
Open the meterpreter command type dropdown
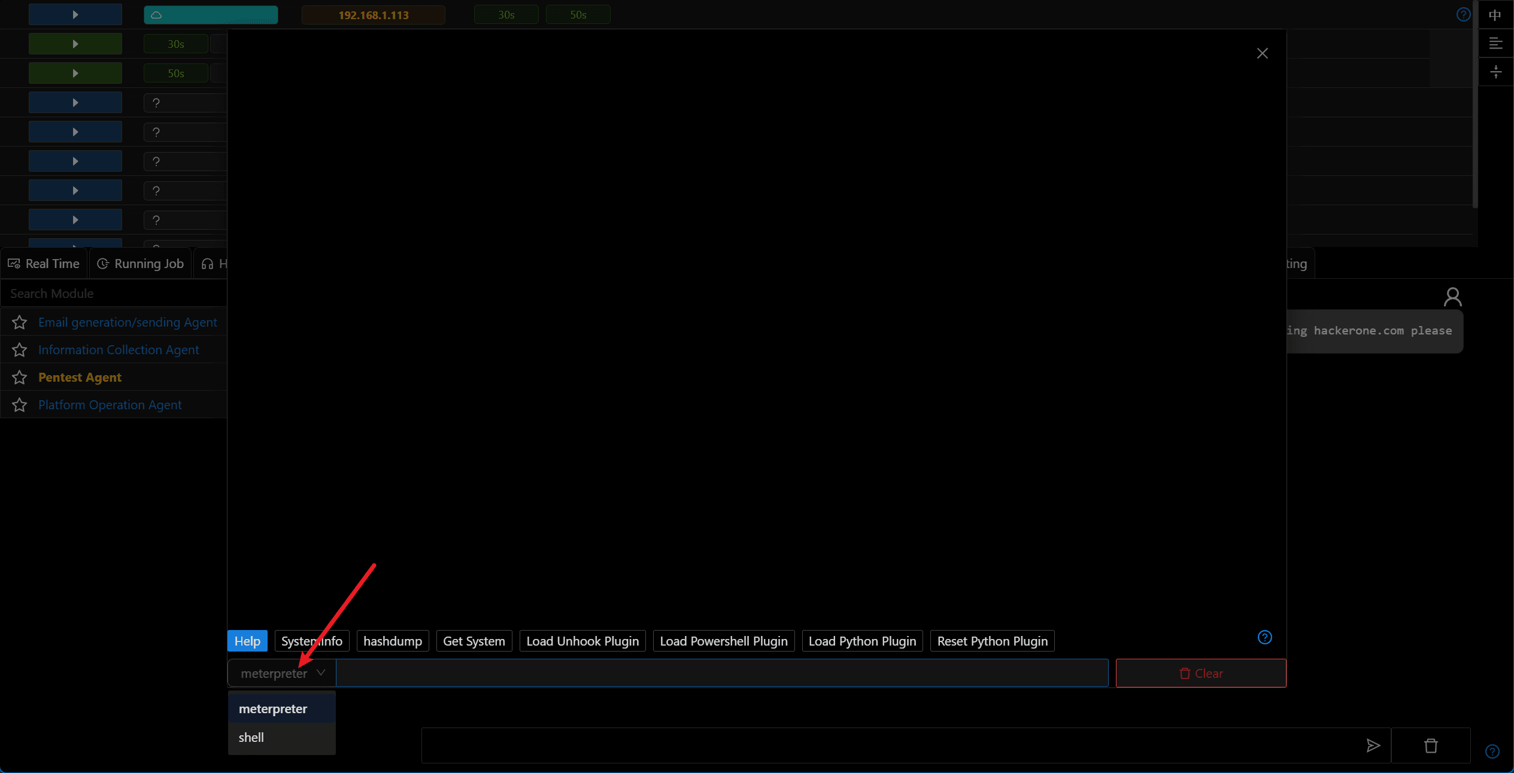pyautogui.click(x=282, y=673)
